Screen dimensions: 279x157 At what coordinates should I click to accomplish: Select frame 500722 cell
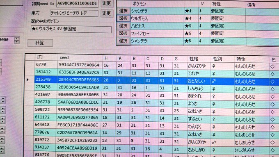click(x=45, y=109)
